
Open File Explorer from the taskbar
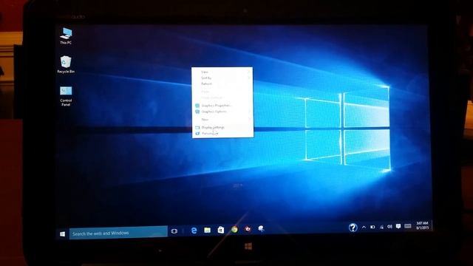pyautogui.click(x=207, y=230)
